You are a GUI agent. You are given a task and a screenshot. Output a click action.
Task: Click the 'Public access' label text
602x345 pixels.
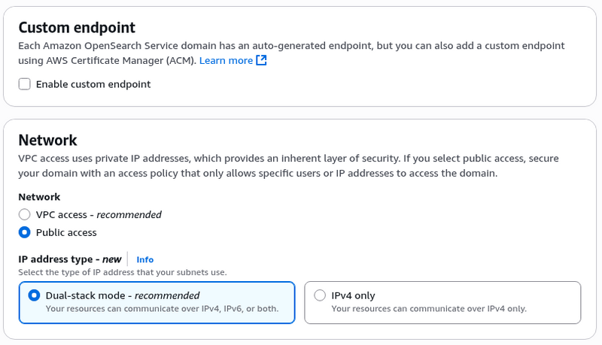[x=66, y=232]
